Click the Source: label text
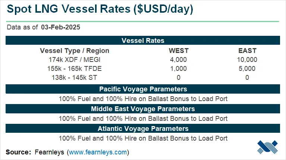The width and height of the screenshot is (286, 160). pos(18,152)
